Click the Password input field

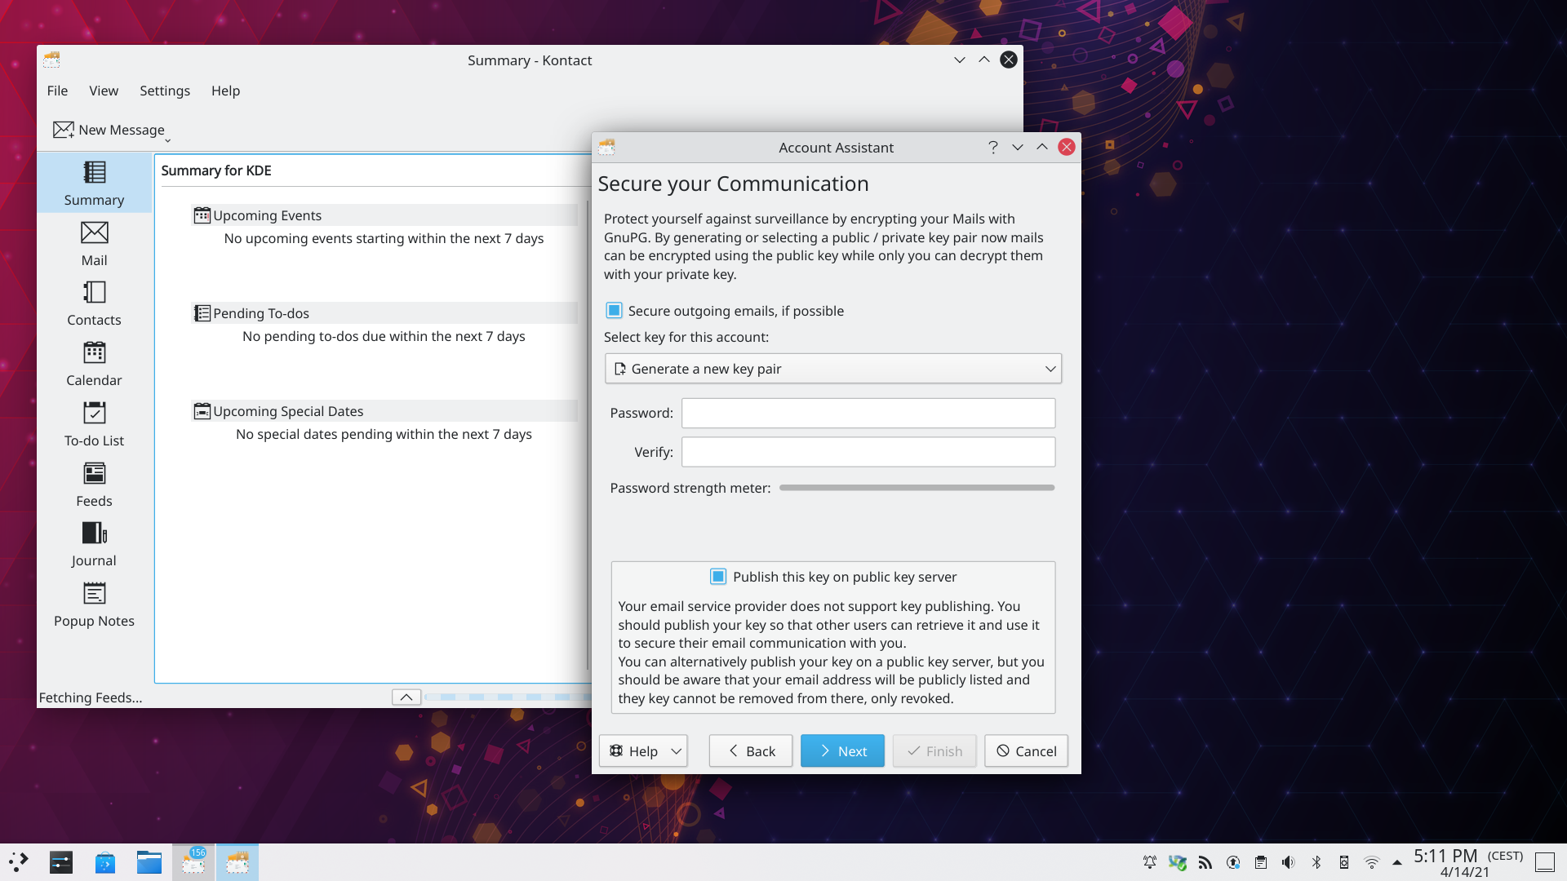coord(868,413)
